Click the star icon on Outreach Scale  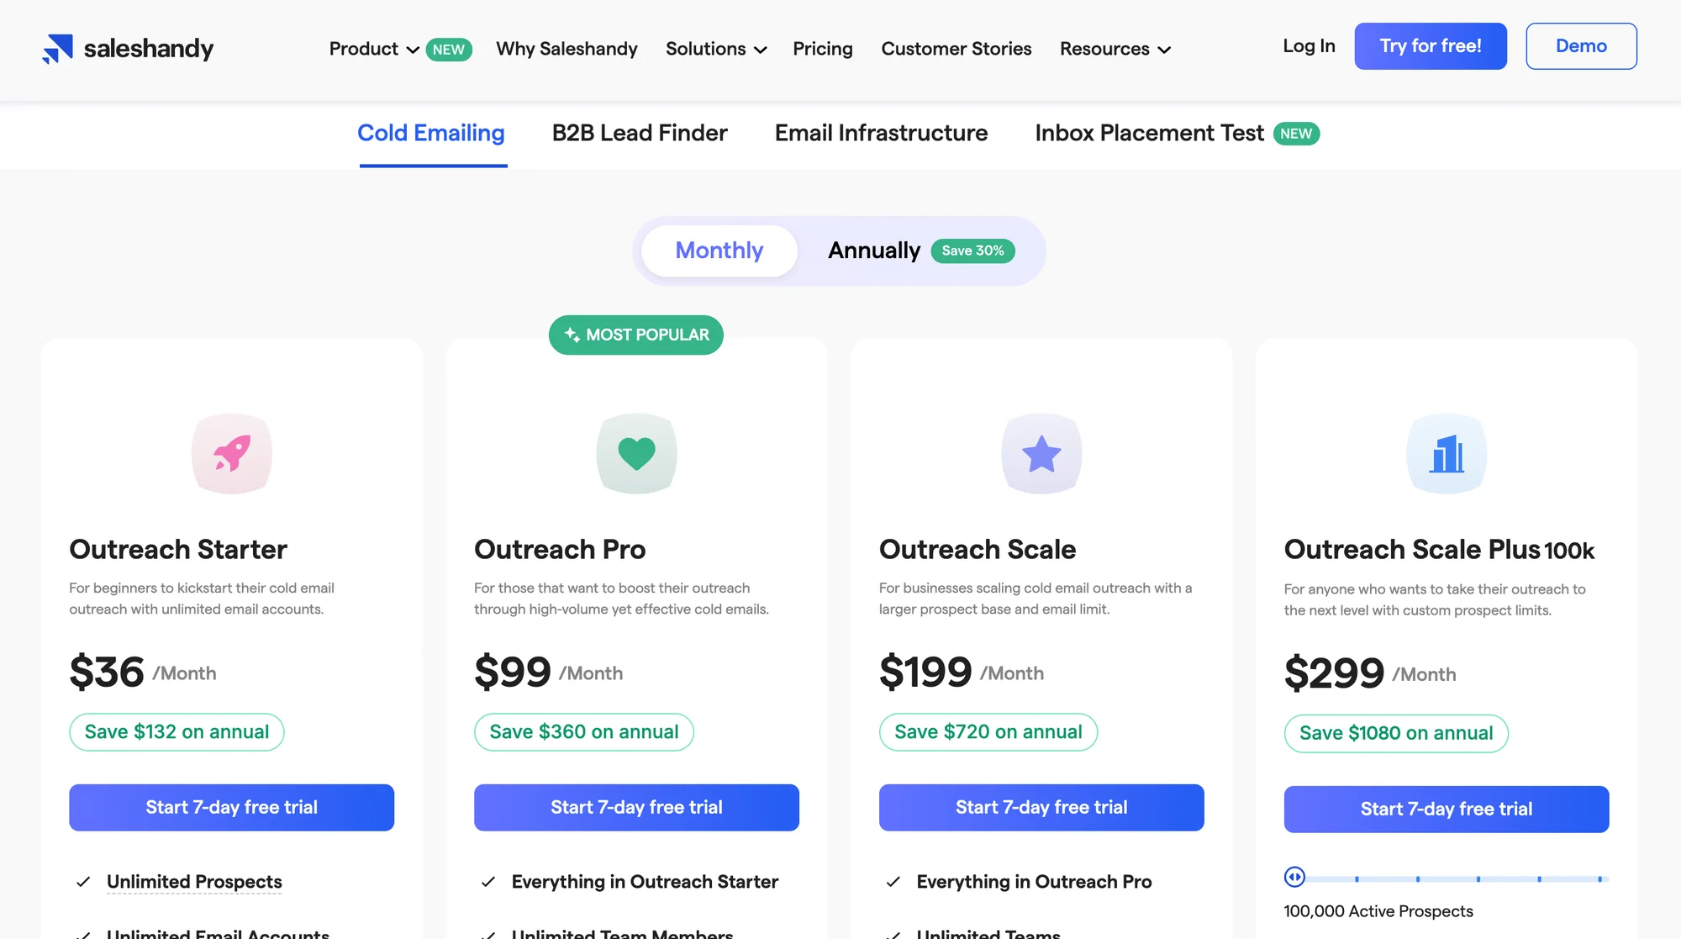coord(1041,453)
